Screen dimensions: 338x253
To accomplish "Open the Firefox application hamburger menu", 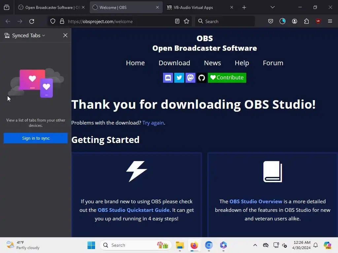I will click(x=330, y=21).
